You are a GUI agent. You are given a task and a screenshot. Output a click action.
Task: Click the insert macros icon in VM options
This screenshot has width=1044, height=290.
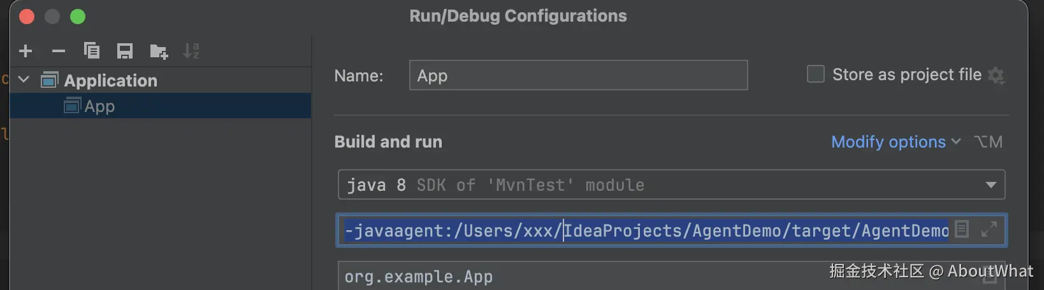(962, 230)
